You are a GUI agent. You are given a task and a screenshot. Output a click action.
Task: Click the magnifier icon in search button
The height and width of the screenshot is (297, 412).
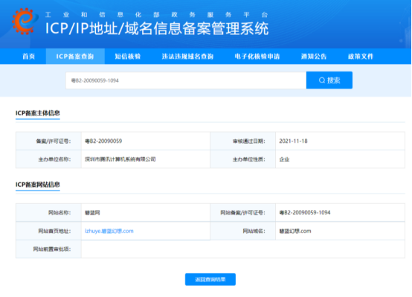(322, 80)
